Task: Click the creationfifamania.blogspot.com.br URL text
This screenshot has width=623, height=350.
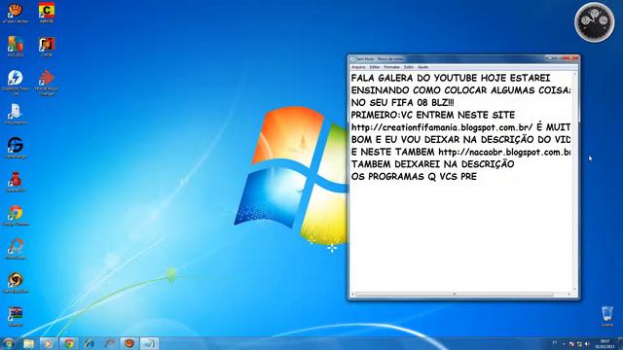Action: click(442, 127)
